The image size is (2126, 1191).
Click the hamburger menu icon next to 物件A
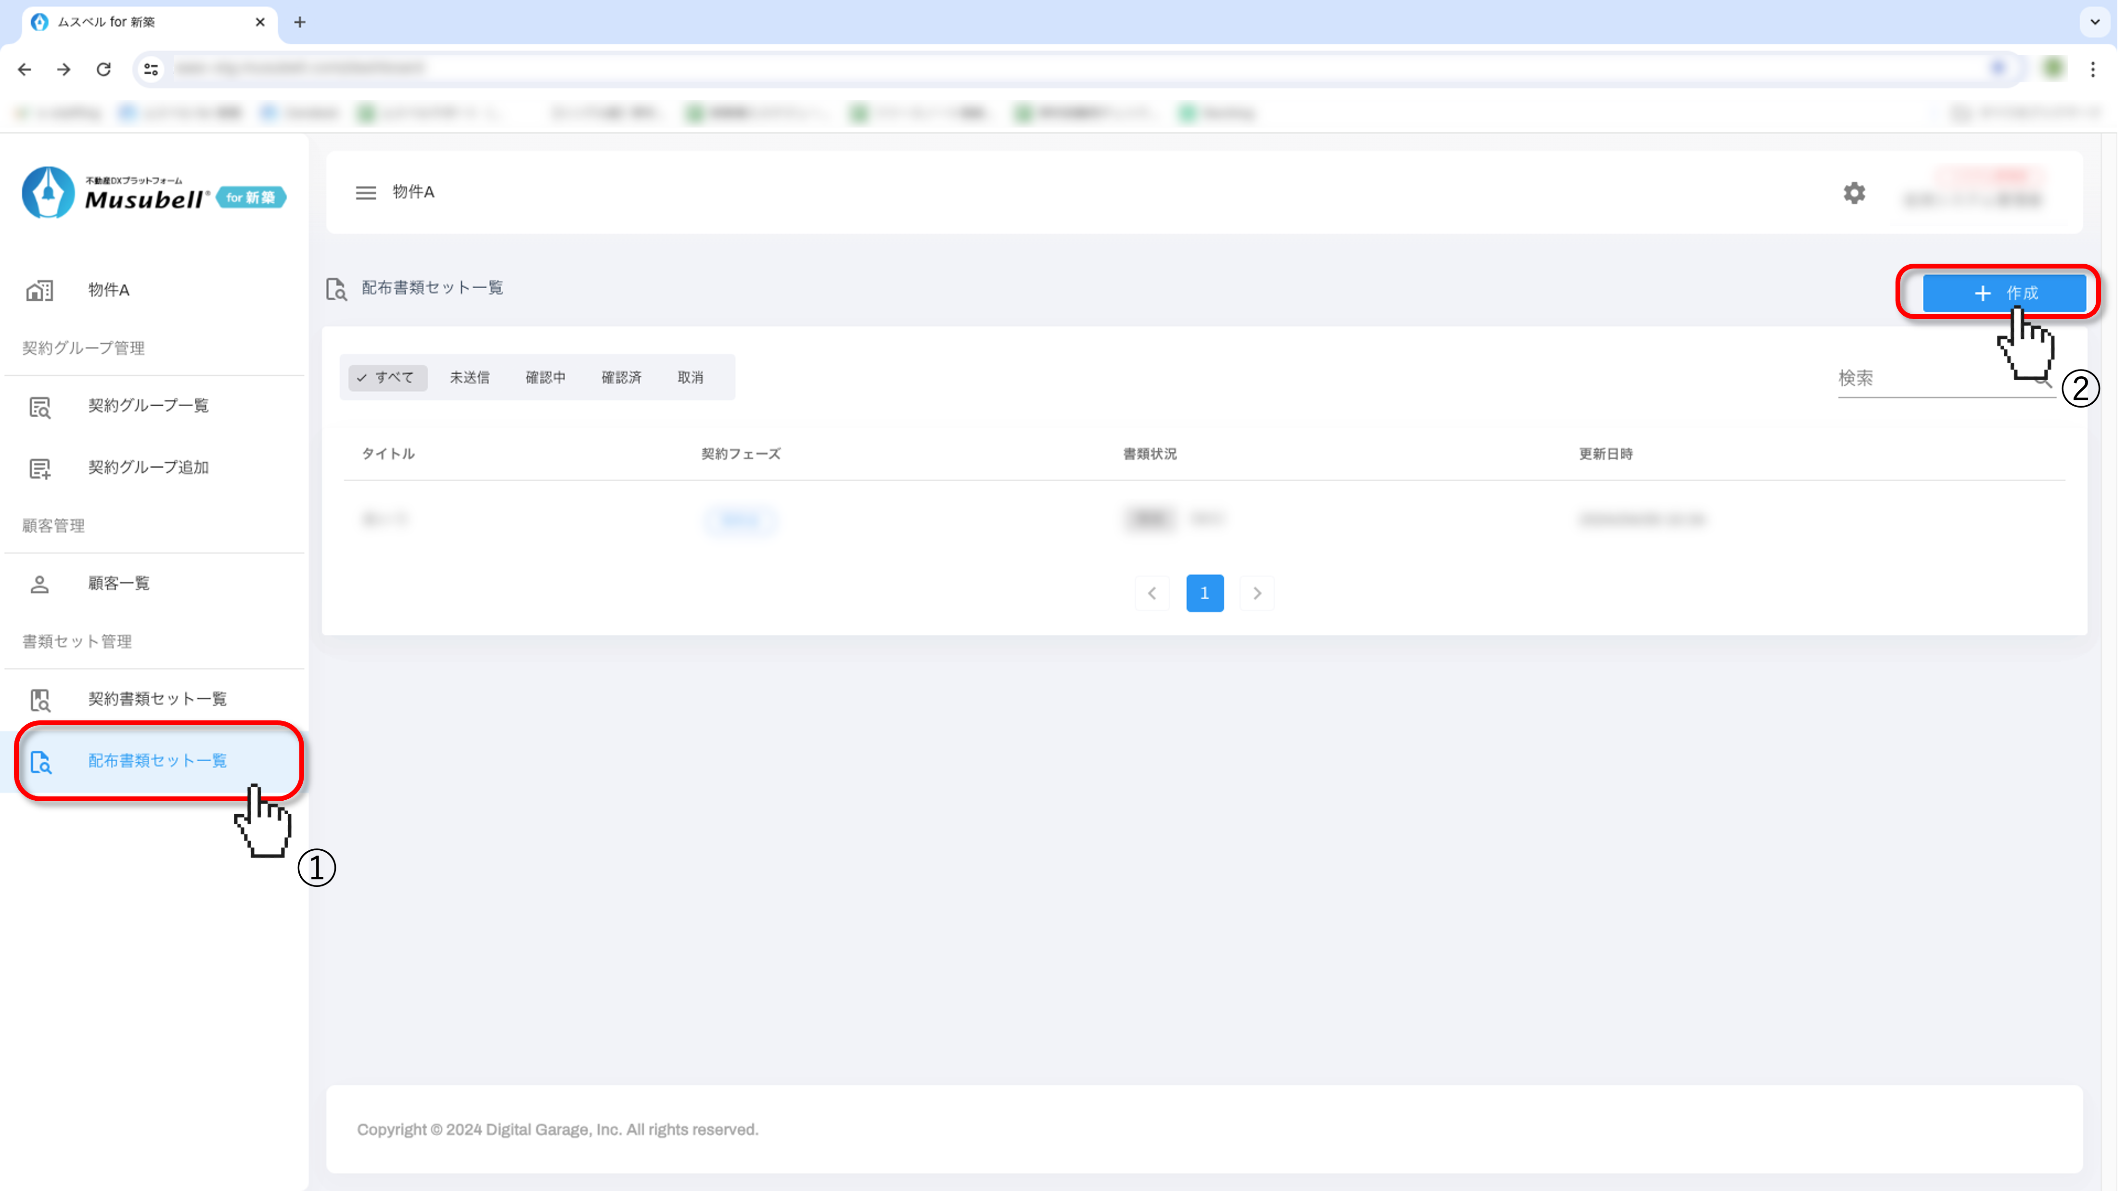(x=366, y=192)
